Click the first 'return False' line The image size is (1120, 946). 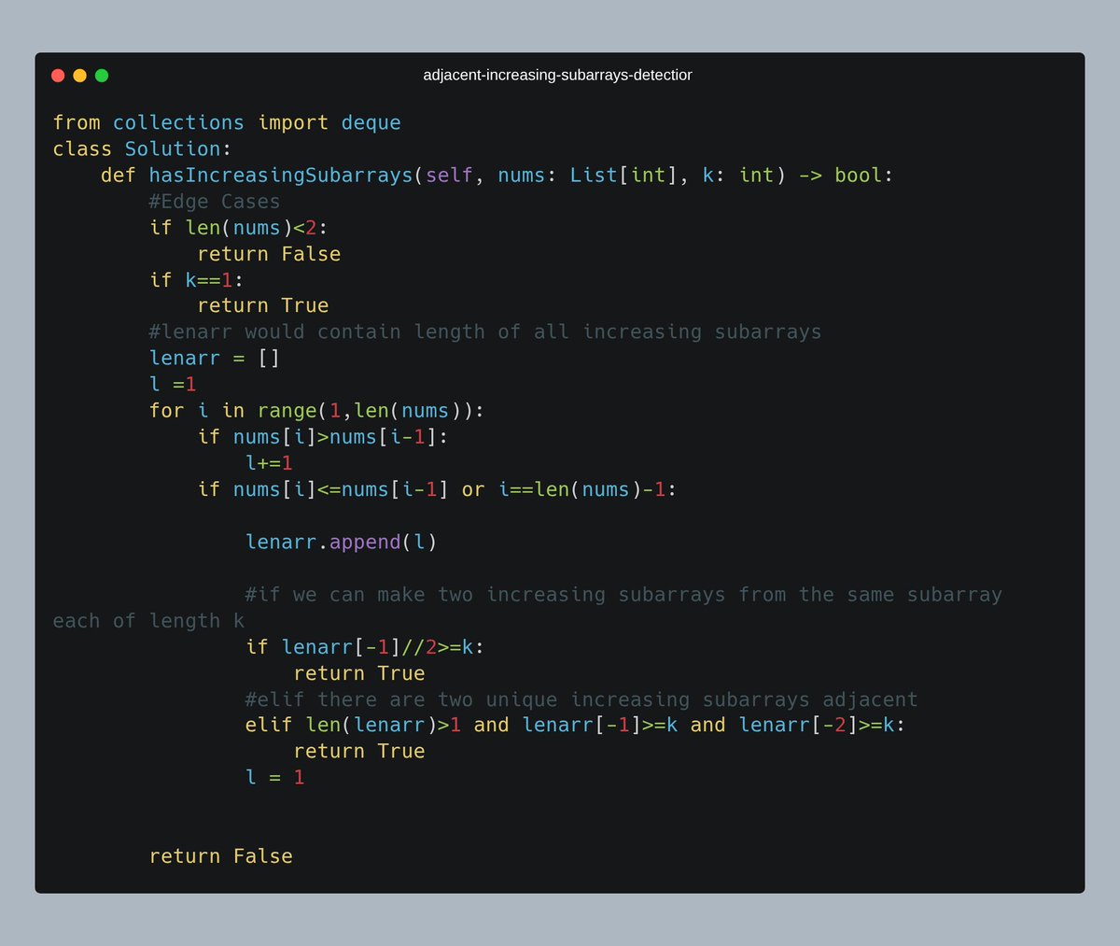(x=269, y=253)
